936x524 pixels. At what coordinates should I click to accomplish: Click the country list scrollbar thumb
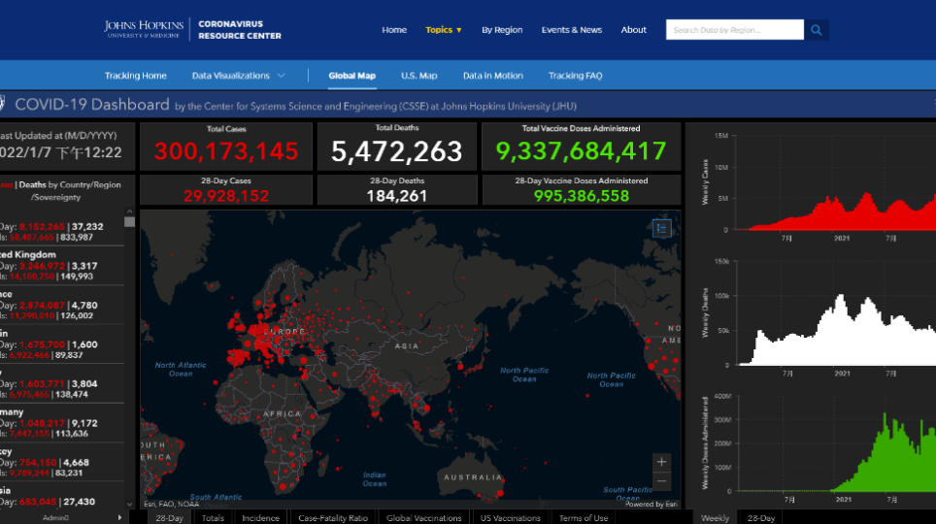[x=129, y=222]
